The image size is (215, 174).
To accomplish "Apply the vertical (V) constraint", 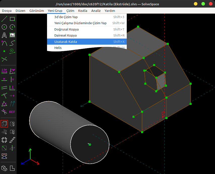I will 12,79.
